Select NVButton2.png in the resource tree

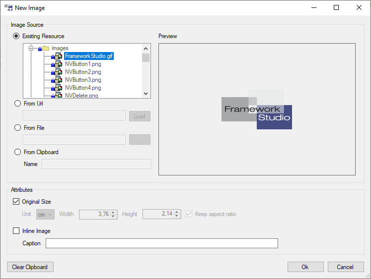click(83, 72)
